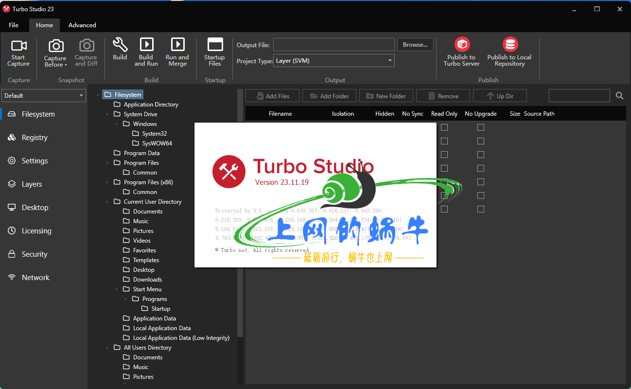Screen dimensions: 631x389
Task: Click the Program Data folder icon
Action: [117, 153]
